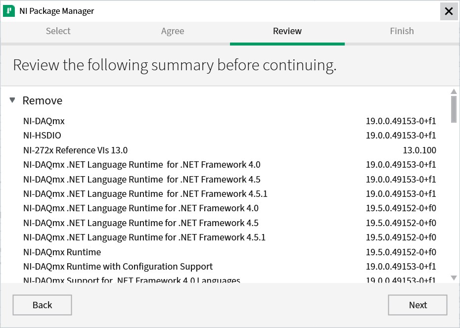Collapse the Remove section triangle
The image size is (460, 328).
click(x=12, y=100)
